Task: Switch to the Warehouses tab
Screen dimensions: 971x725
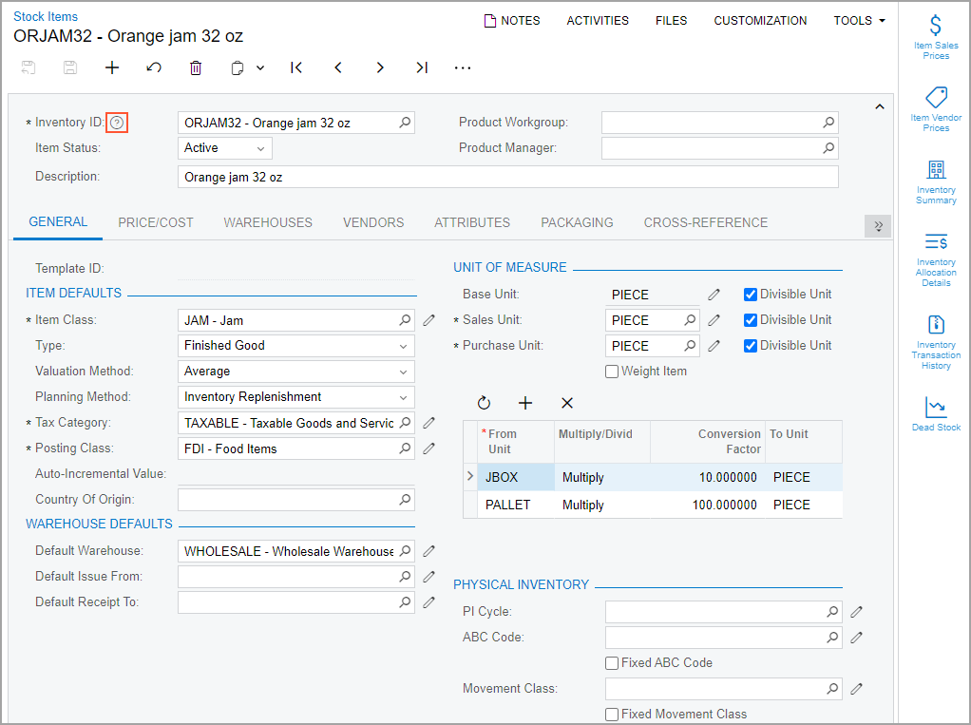Action: coord(268,222)
